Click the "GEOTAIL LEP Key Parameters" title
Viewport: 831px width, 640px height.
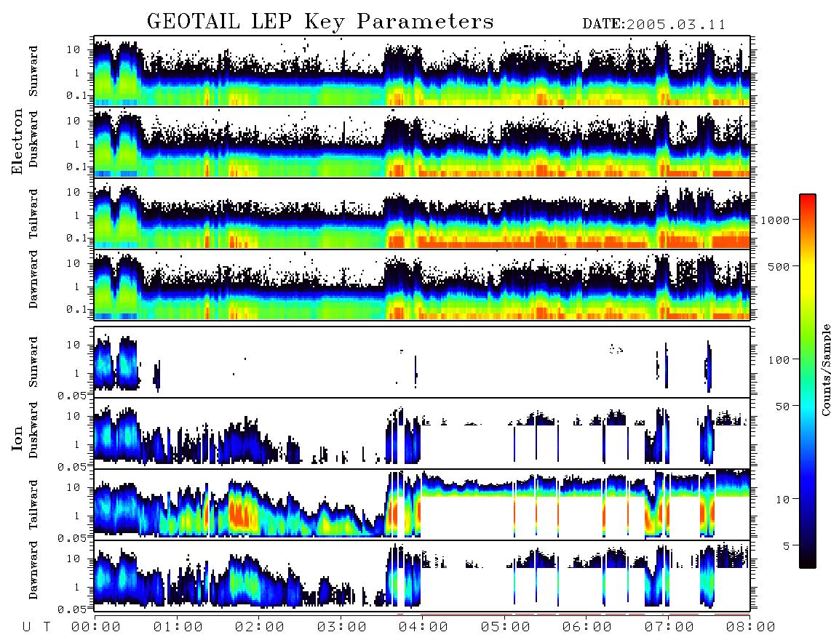click(x=320, y=22)
